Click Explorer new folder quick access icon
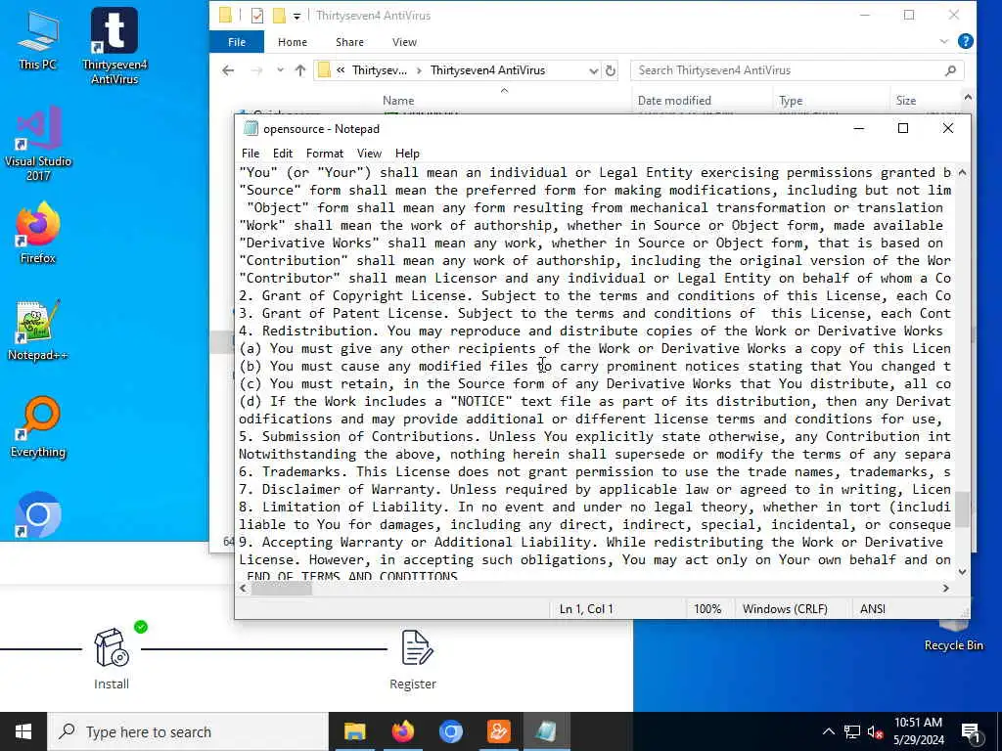Image resolution: width=1002 pixels, height=751 pixels. [279, 16]
